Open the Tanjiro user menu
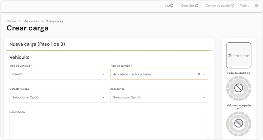 245,6
